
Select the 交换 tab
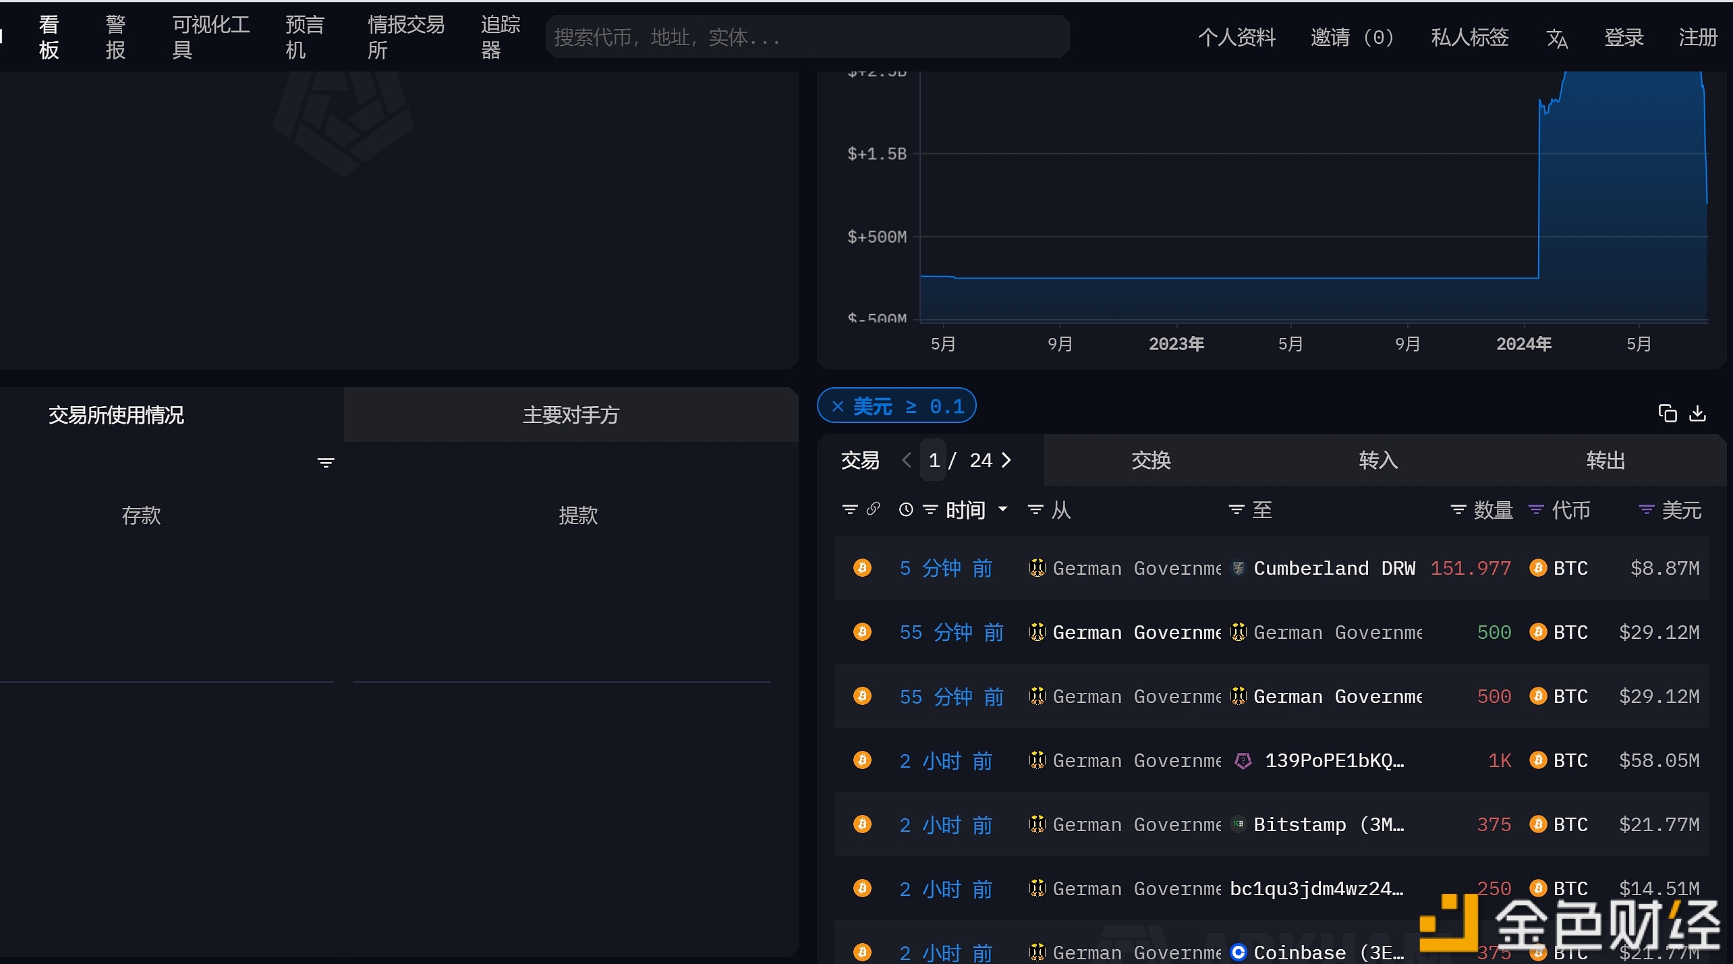coord(1151,460)
